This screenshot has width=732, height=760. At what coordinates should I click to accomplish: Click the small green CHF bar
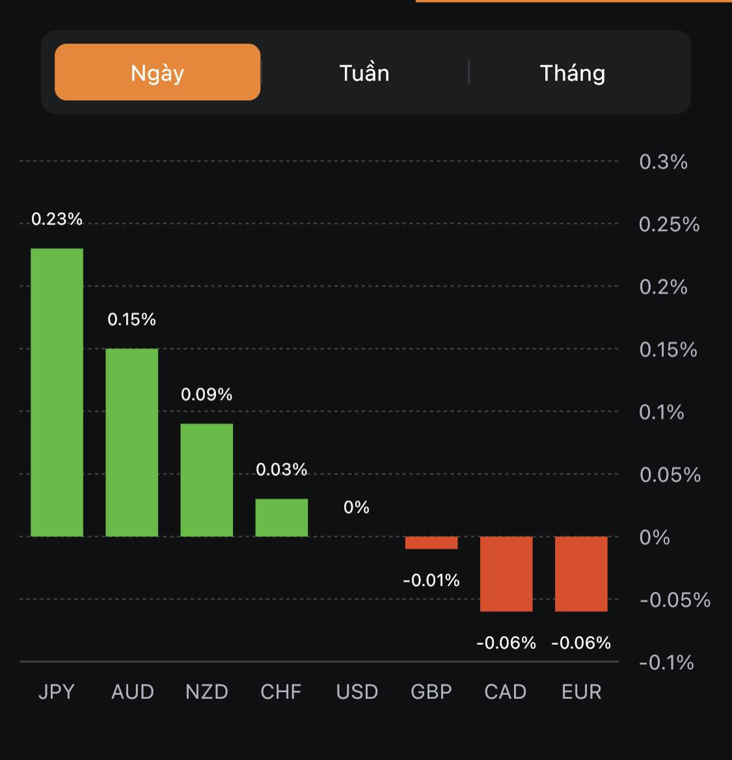(282, 518)
